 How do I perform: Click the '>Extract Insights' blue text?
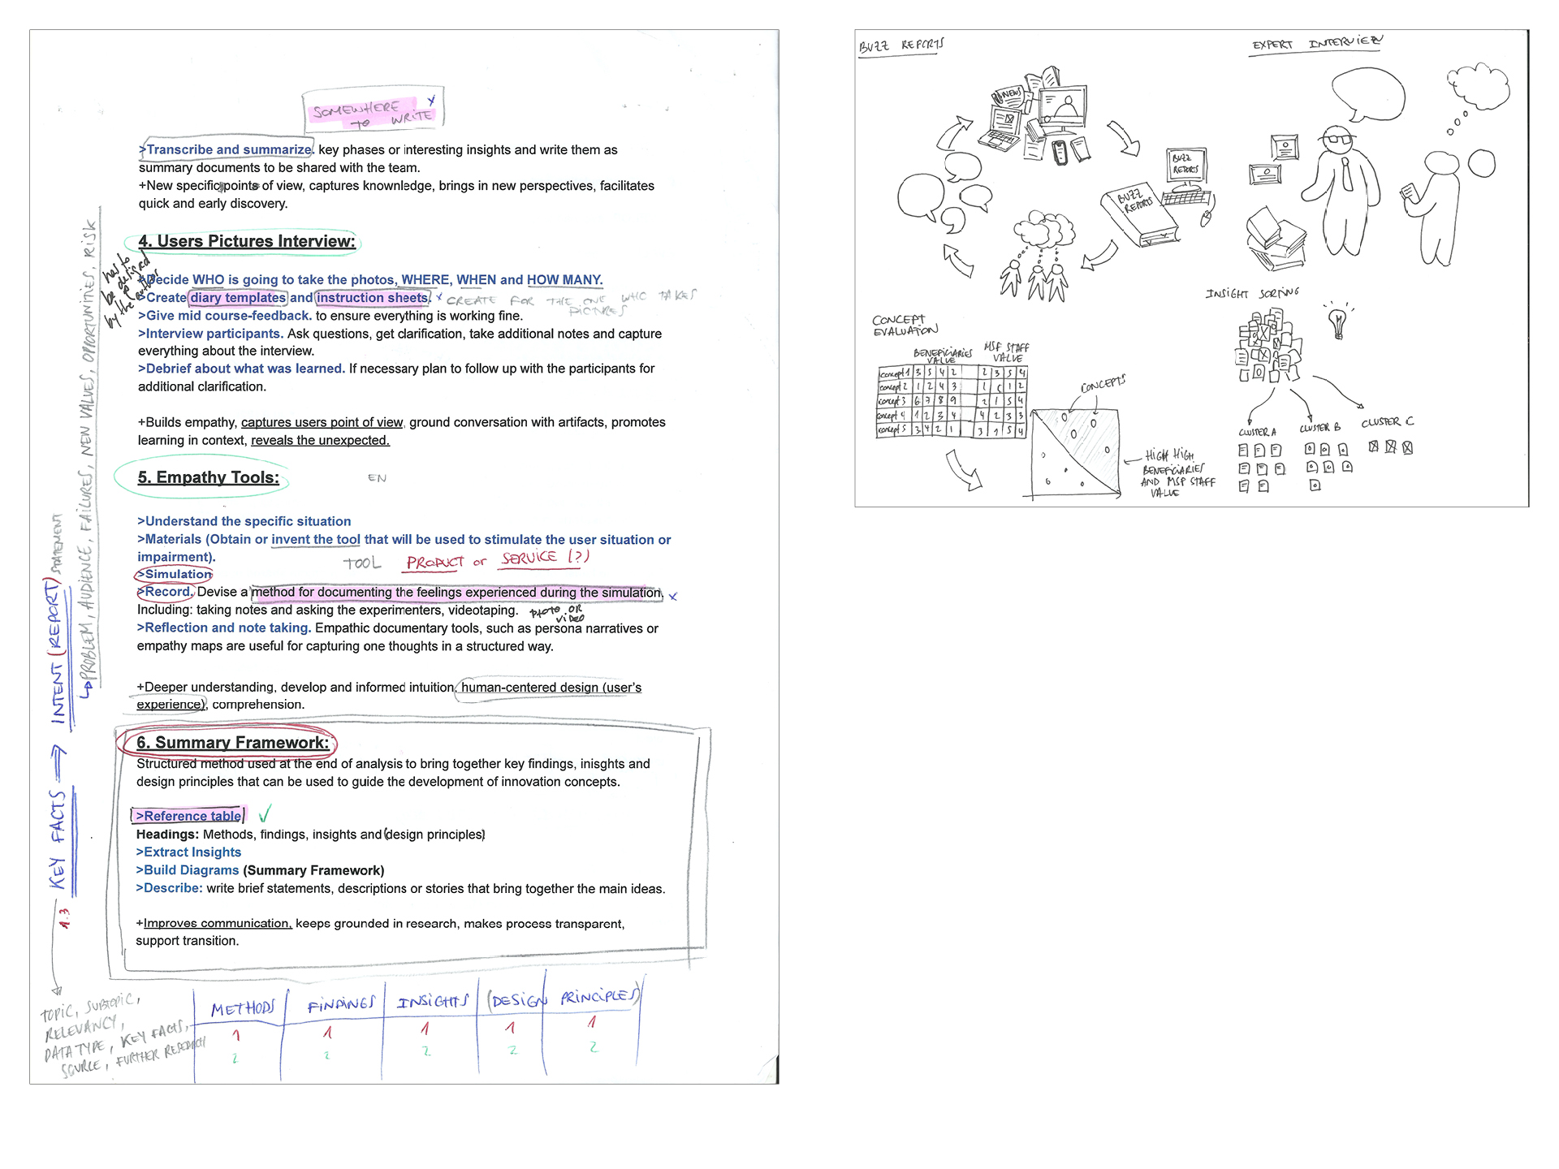[188, 852]
